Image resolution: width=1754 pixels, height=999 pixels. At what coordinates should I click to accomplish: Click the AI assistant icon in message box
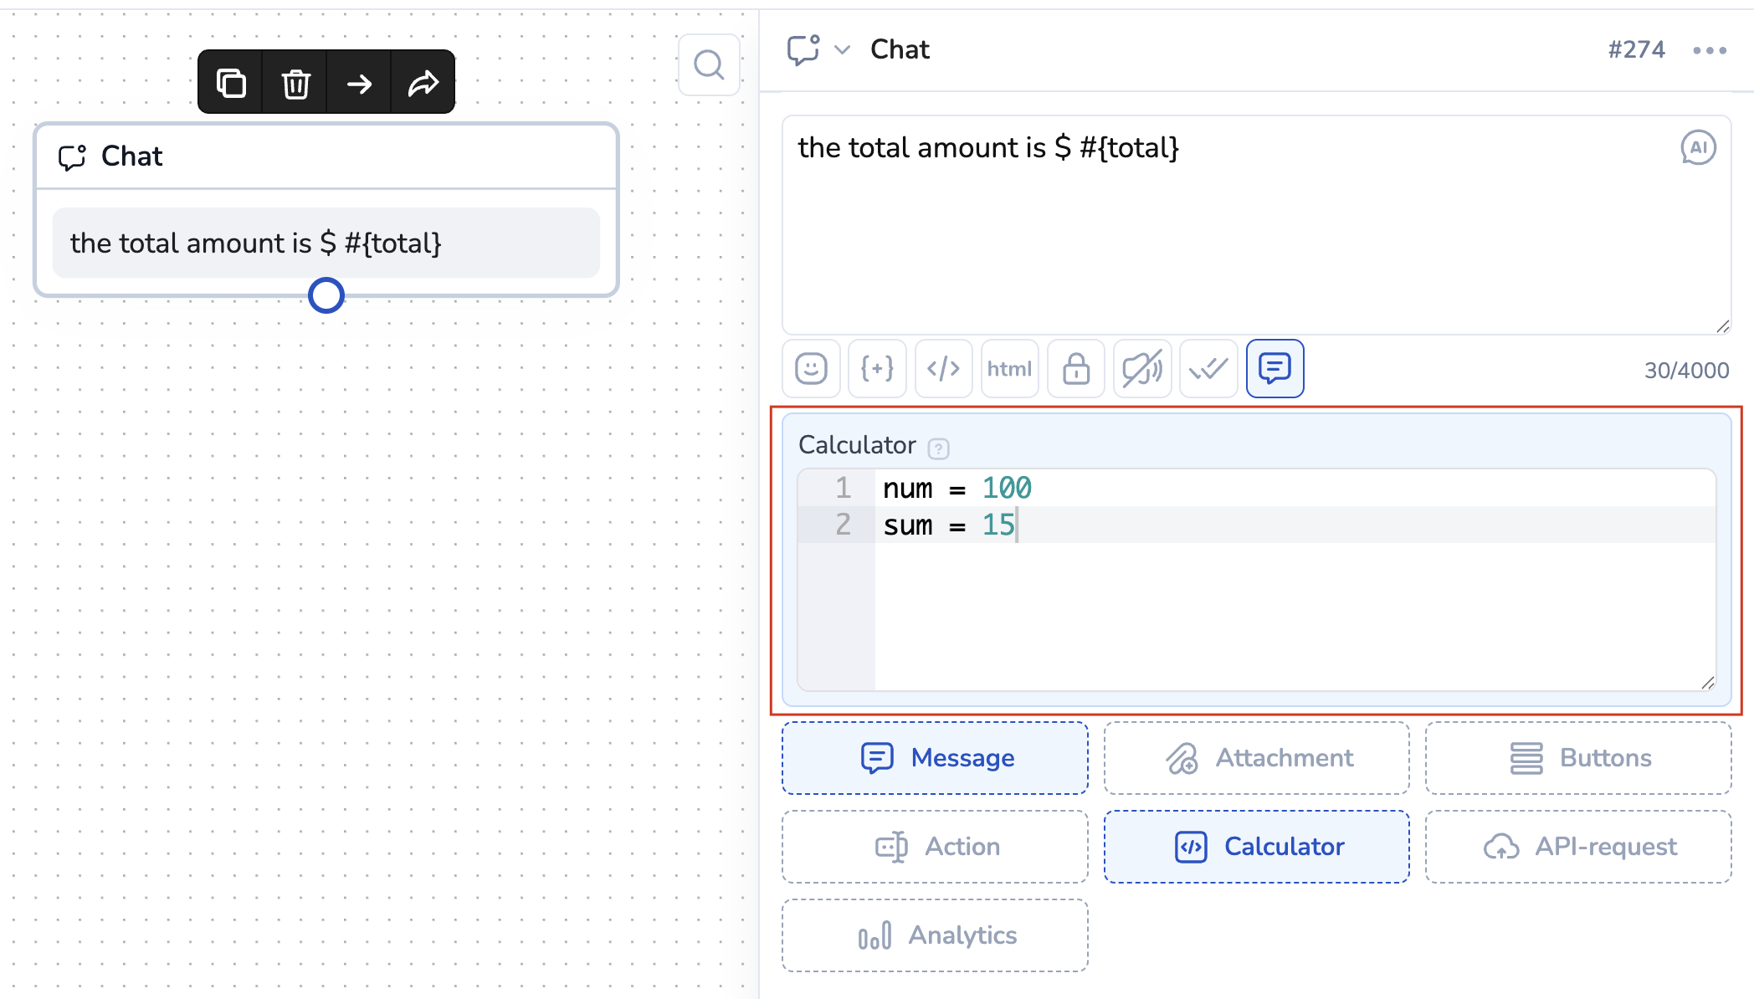click(1698, 148)
